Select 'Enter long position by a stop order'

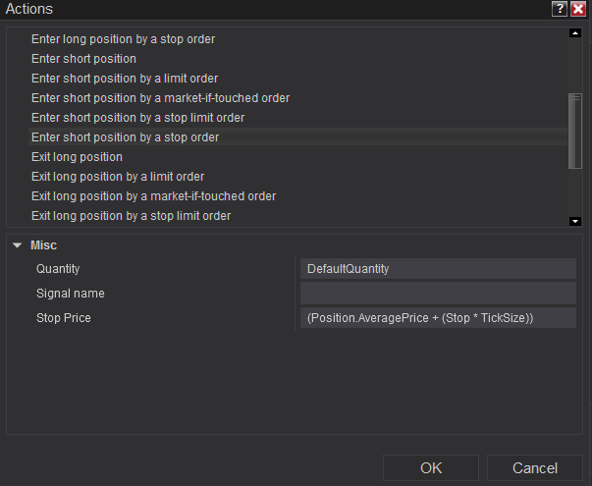(124, 39)
